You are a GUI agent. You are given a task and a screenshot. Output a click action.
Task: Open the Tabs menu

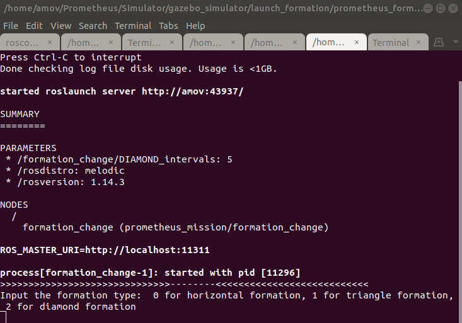tap(168, 26)
